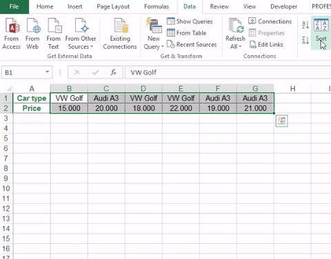Viewport: 331px width, 259px height.
Task: Select row 2 header
Action: tap(6, 108)
